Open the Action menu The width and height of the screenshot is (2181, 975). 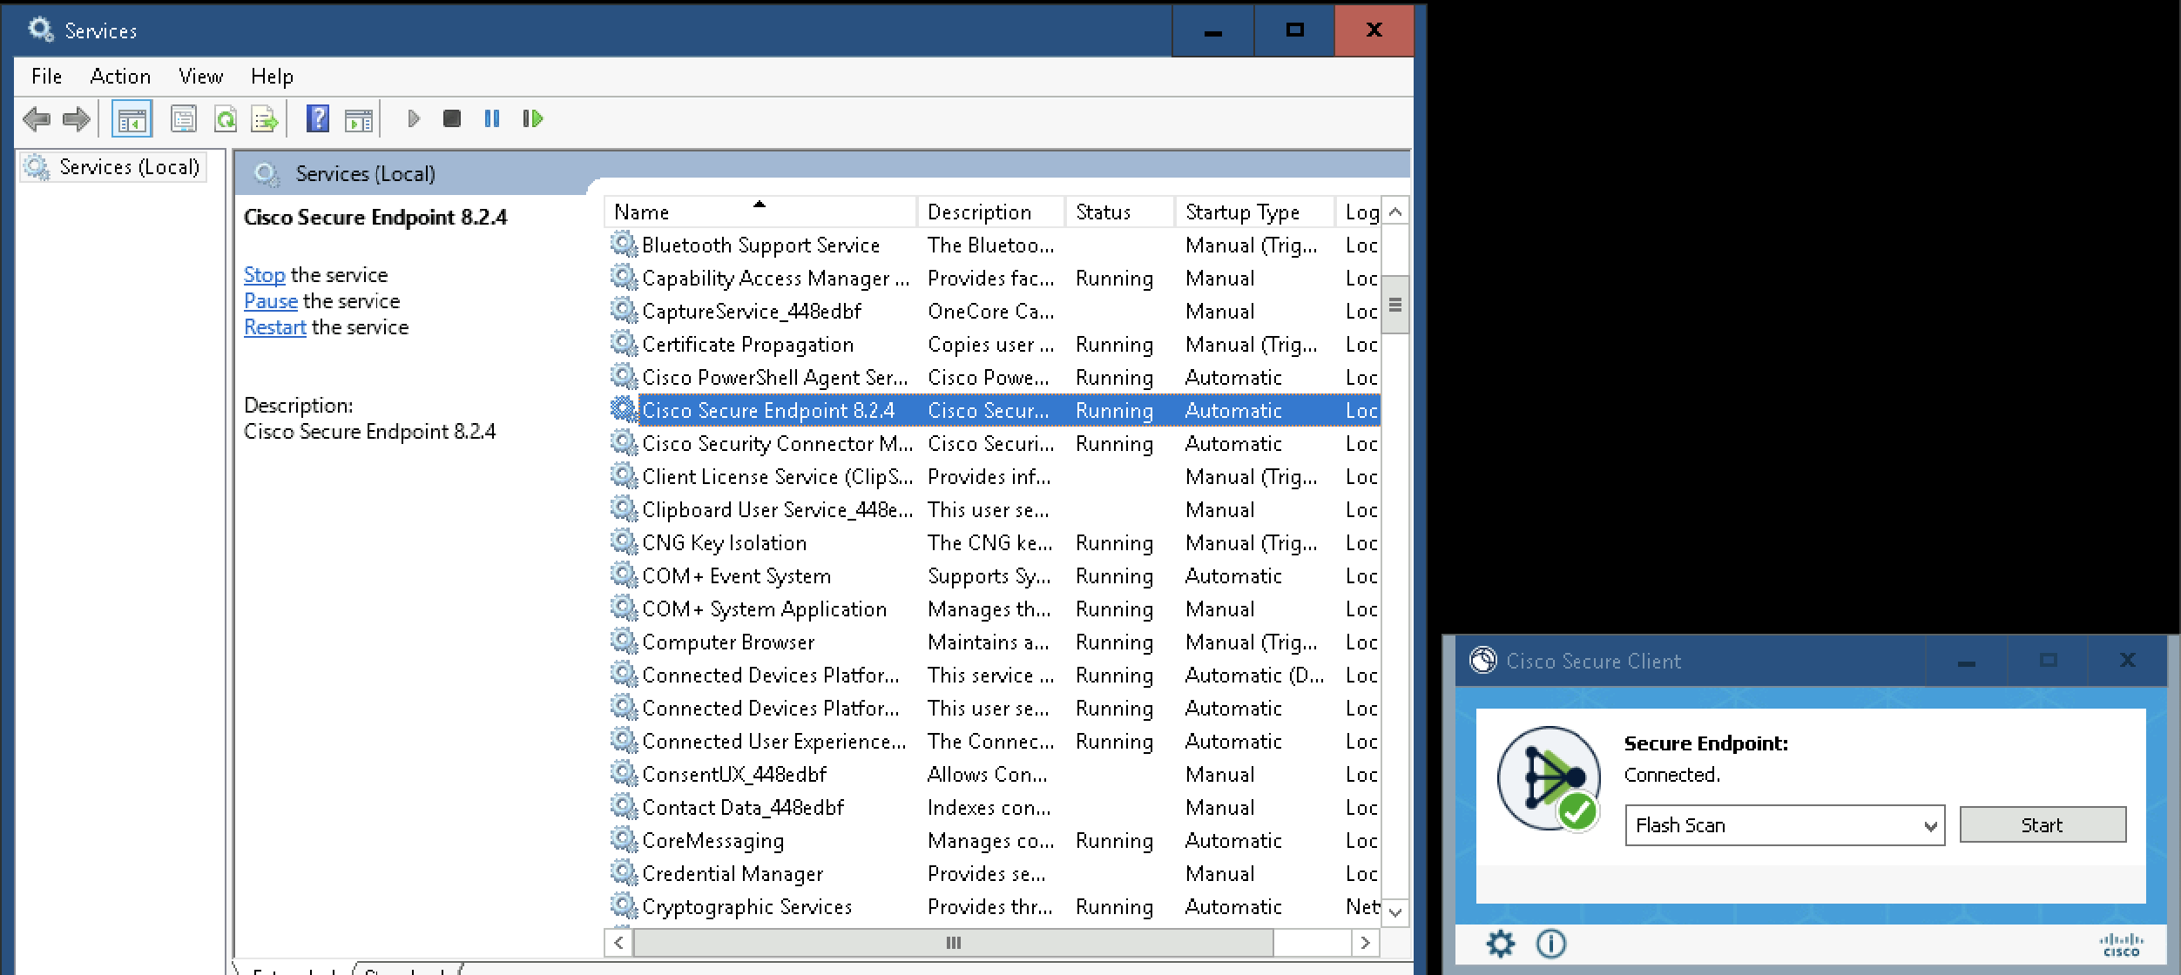(120, 77)
